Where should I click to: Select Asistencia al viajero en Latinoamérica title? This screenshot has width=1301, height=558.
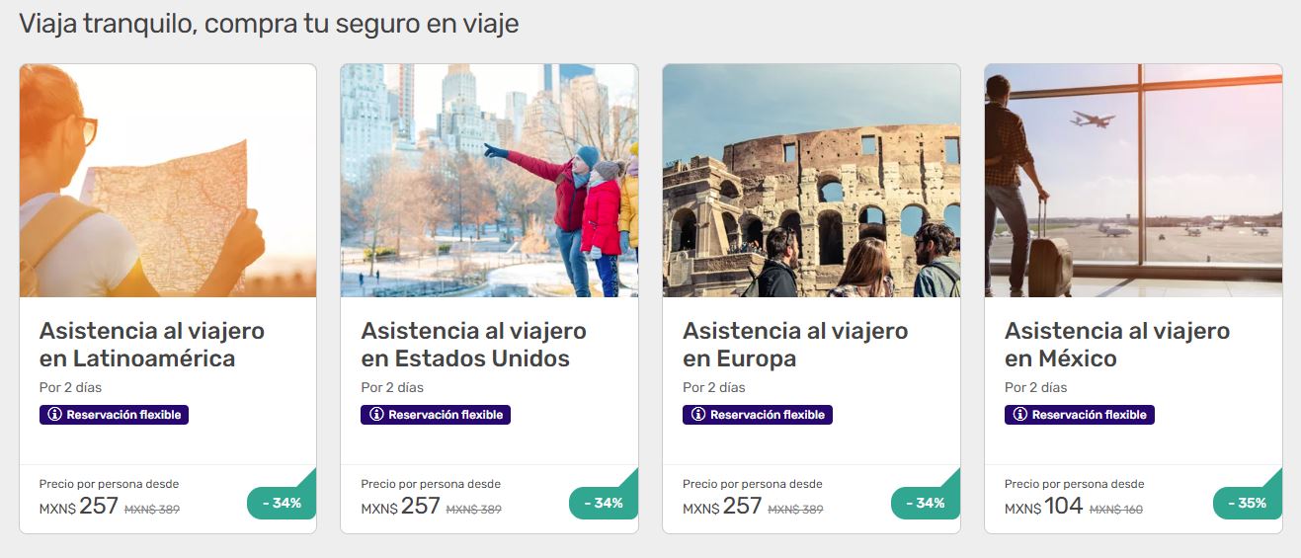pos(152,344)
